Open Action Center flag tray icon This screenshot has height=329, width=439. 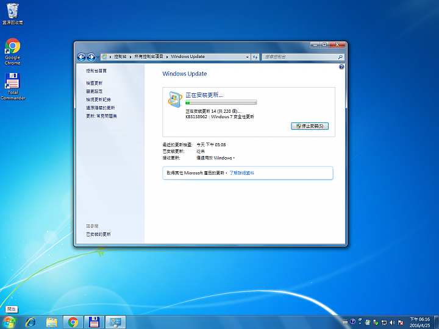[x=401, y=322]
